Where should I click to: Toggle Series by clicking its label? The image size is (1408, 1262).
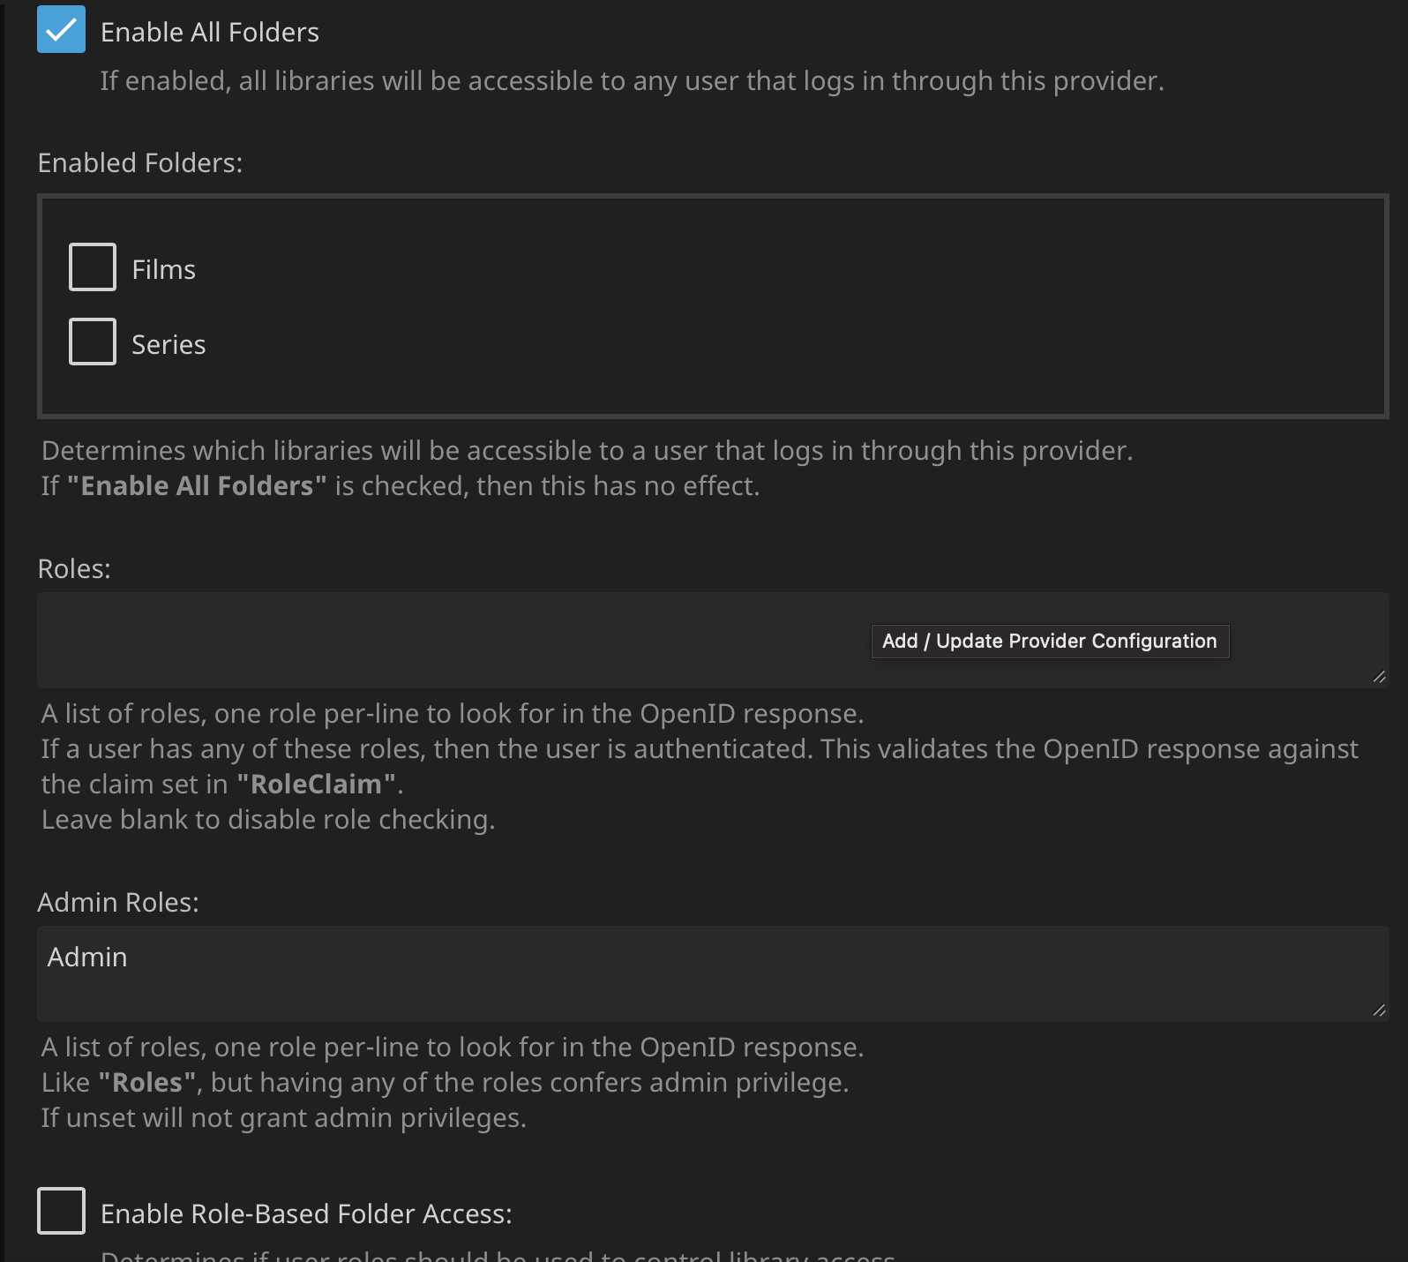tap(169, 343)
